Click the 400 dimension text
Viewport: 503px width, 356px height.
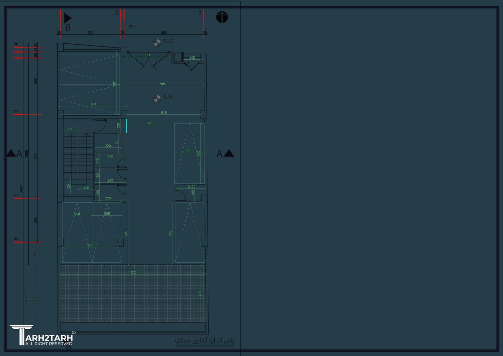150,123
